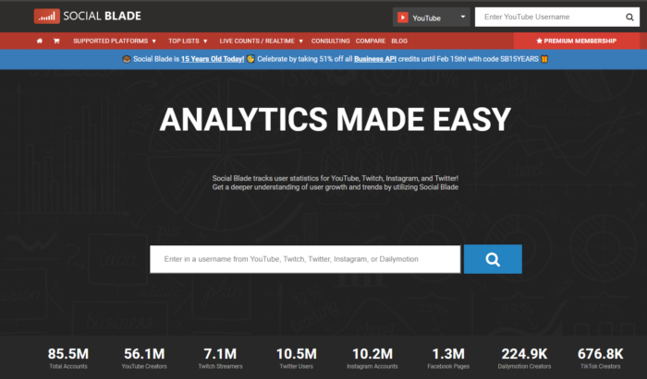Click the 10.5M Twitter Users stat
Screen dimensions: 647x379
click(297, 358)
